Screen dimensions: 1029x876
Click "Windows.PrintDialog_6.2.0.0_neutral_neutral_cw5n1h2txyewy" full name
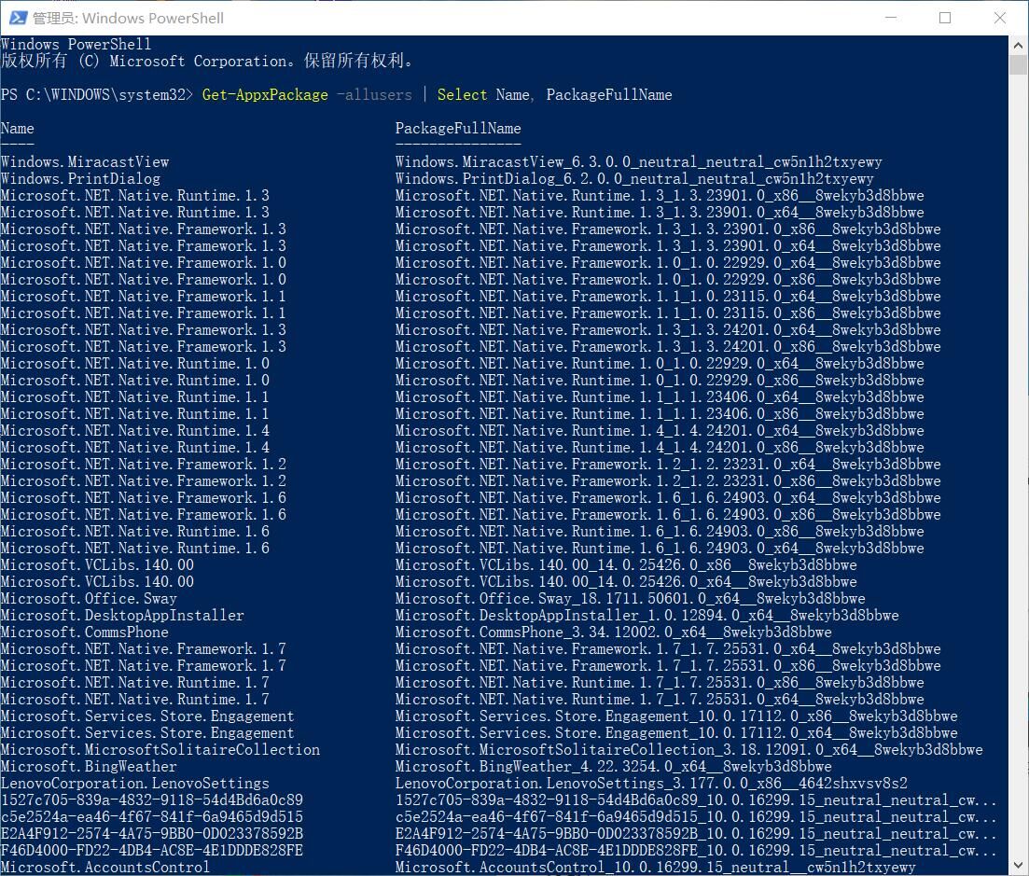634,178
